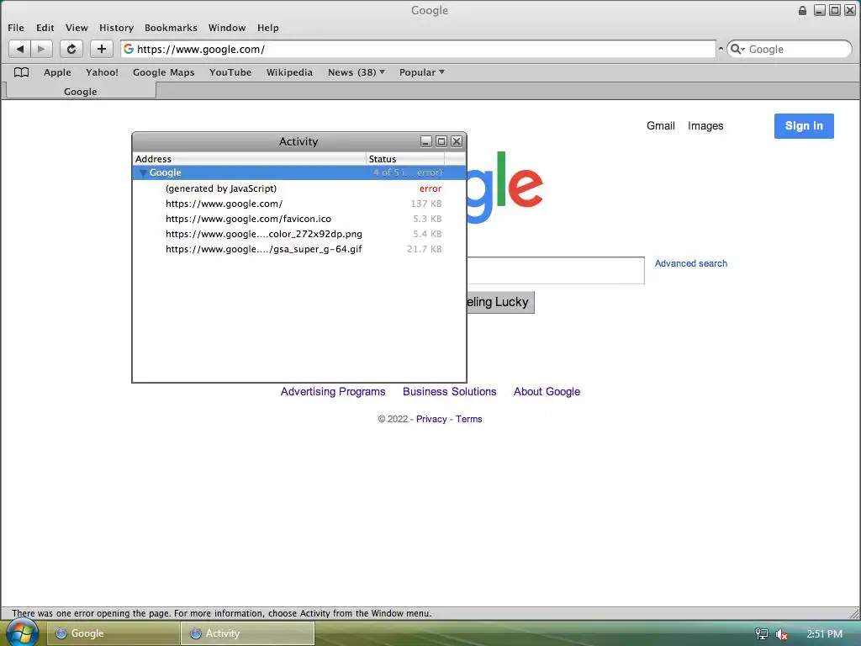Click the 137 KB status value
This screenshot has height=646, width=861.
[426, 204]
